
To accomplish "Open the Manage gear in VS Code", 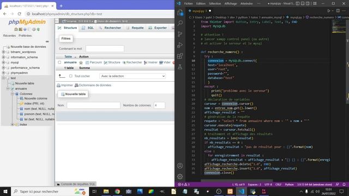I will (x=180, y=176).
